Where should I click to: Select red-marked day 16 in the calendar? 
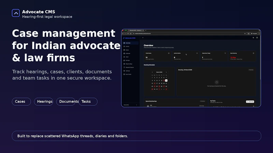point(155,83)
